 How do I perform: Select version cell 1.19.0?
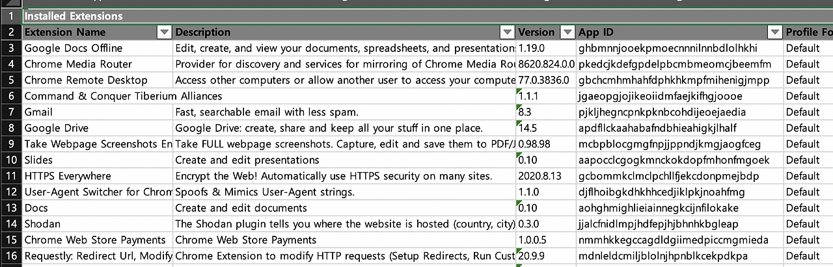(547, 48)
